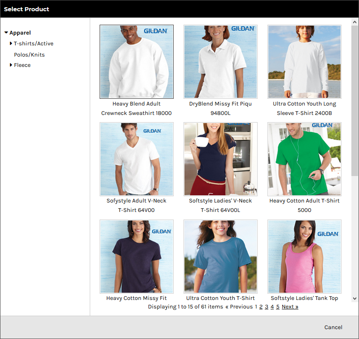Click the product list scrollbar thumb
Image resolution: width=359 pixels, height=339 pixels.
[355, 101]
